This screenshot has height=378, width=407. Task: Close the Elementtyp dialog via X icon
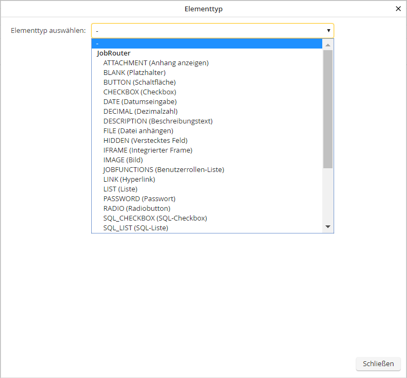point(398,9)
